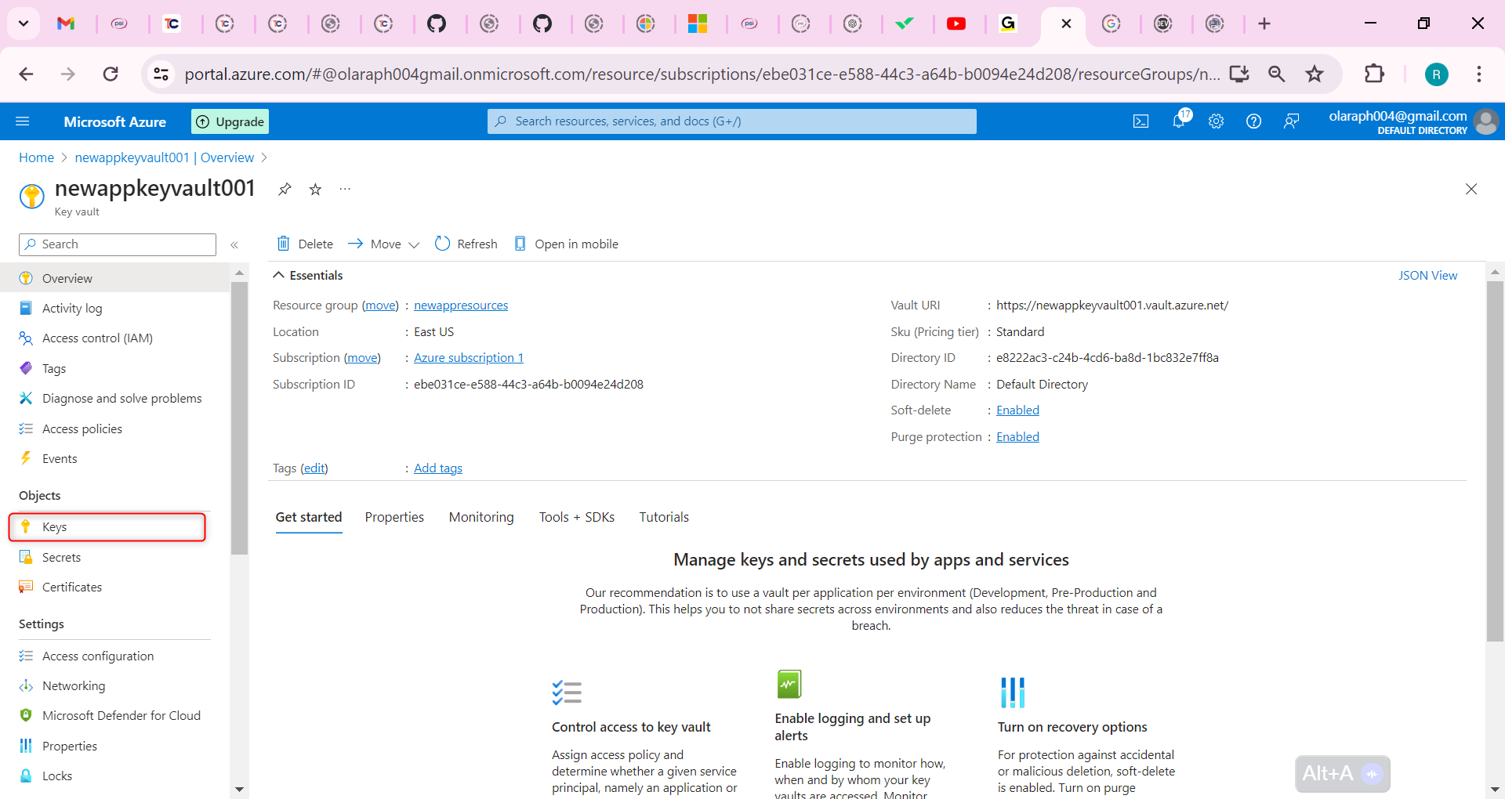Viewport: 1505px width, 799px height.
Task: Click Add tags link
Action: click(x=438, y=468)
